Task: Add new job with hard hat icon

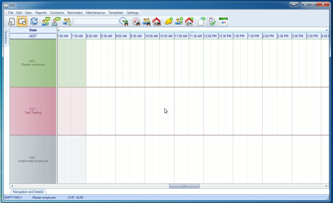Action: pyautogui.click(x=169, y=21)
